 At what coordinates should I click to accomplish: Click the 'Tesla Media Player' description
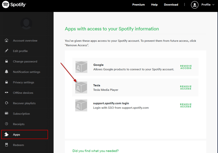[106, 90]
